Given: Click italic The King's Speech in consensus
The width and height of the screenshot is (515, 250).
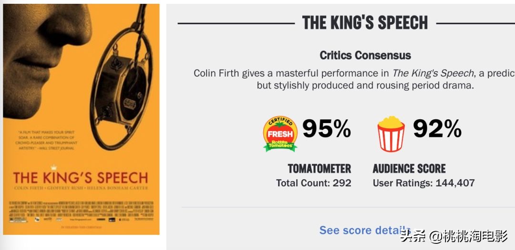Looking at the screenshot, I should 433,73.
